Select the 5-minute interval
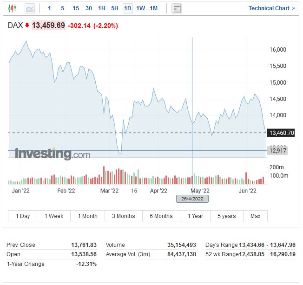Image resolution: width=303 pixels, height=285 pixels. [63, 8]
